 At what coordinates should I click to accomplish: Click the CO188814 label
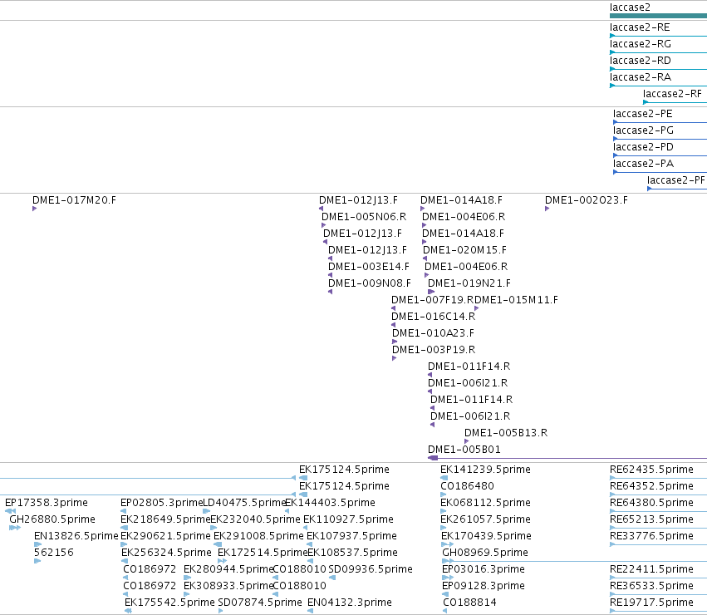pyautogui.click(x=469, y=603)
